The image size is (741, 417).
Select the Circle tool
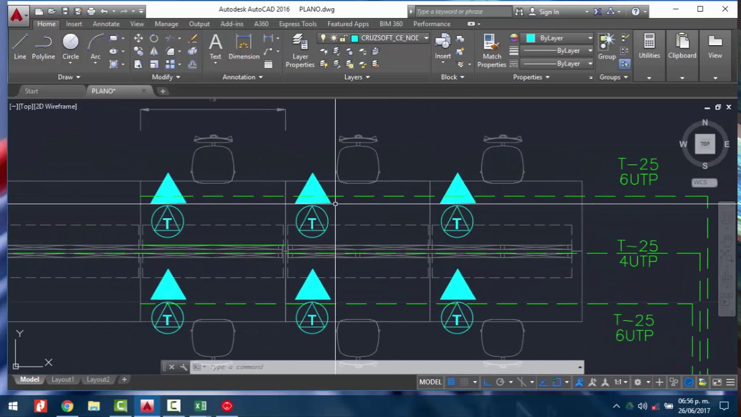(71, 46)
